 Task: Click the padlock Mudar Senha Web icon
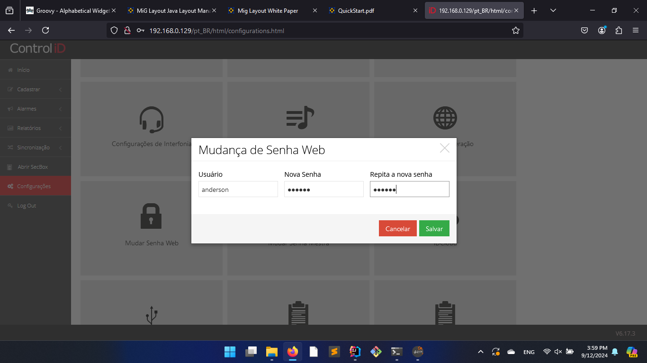coord(151,216)
